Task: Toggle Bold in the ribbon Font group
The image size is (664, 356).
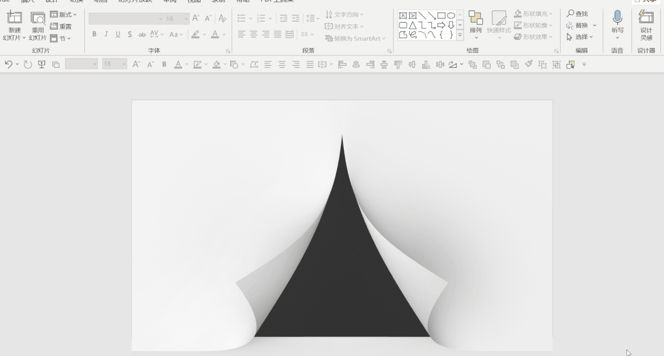Action: pos(94,34)
